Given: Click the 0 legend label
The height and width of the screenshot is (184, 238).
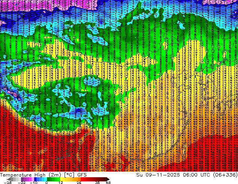Looking at the screenshot, I should point(47,182).
